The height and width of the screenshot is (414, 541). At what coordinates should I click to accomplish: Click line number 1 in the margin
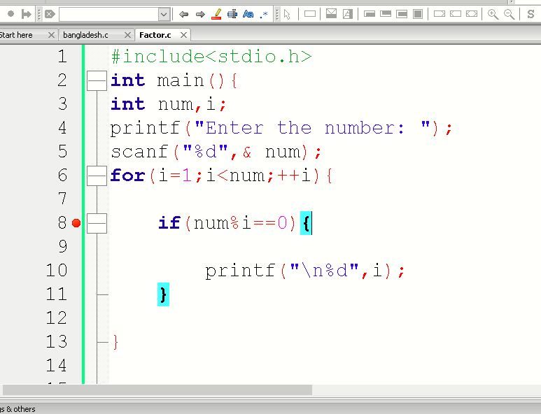(x=62, y=56)
